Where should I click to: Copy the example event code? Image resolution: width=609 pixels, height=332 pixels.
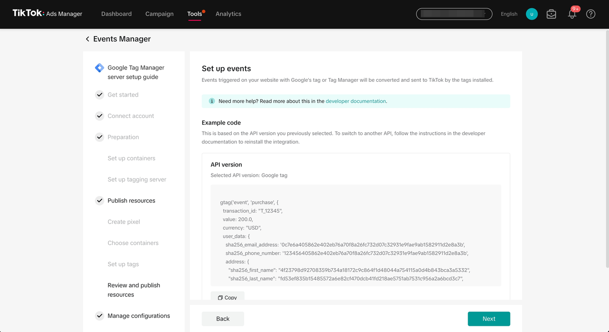pos(227,297)
